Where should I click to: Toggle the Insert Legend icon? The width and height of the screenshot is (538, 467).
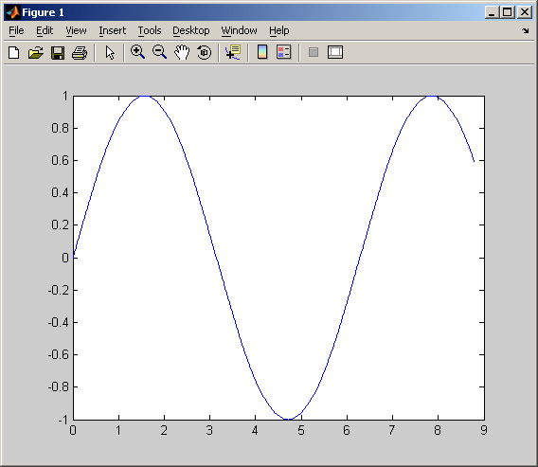point(284,52)
